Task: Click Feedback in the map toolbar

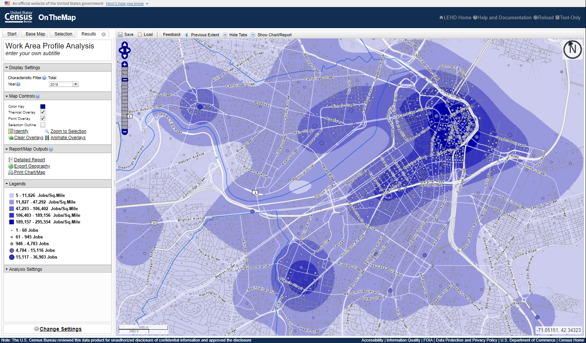Action: (172, 34)
